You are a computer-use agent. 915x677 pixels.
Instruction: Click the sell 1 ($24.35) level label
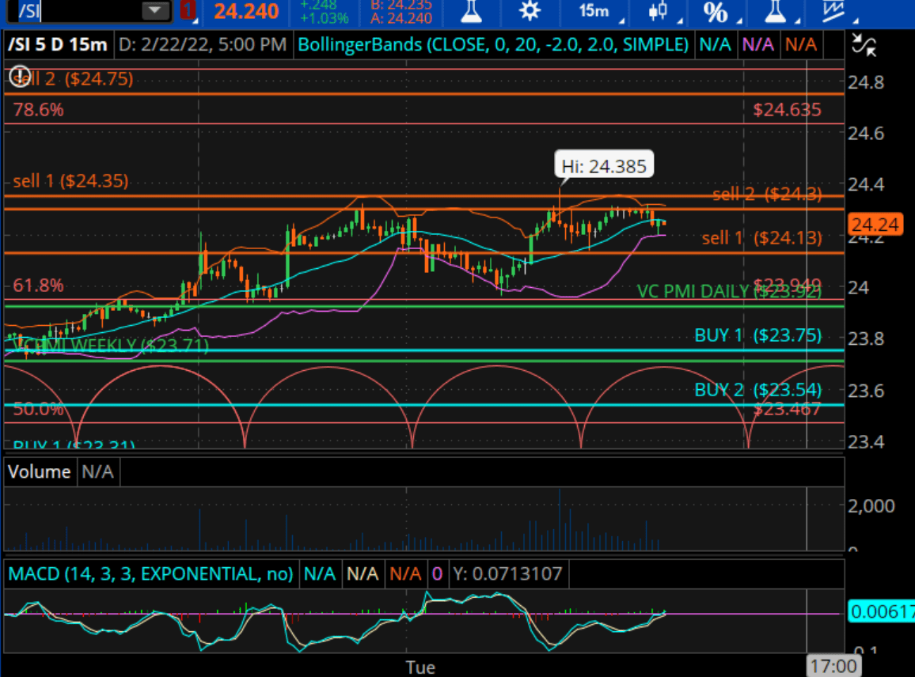(70, 181)
